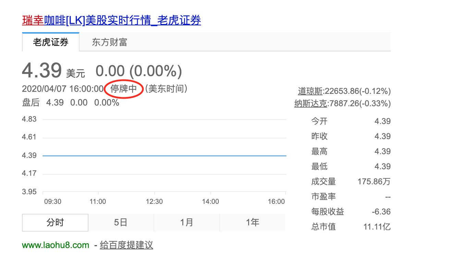Click the 总市值 value 11.11亿
Image resolution: width=449 pixels, height=259 pixels.
click(377, 227)
